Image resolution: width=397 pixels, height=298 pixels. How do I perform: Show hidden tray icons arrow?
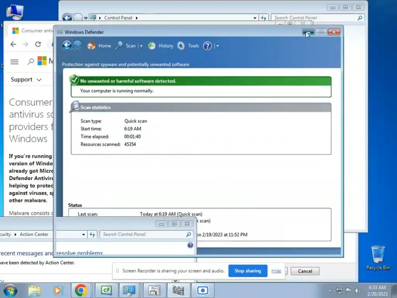point(330,291)
